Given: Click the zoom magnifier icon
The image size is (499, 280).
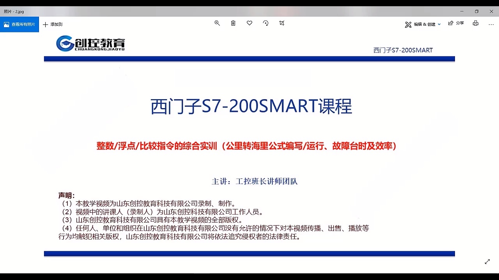Looking at the screenshot, I should point(217,23).
